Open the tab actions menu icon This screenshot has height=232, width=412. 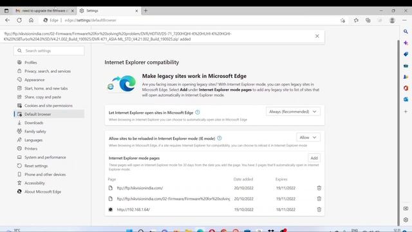(x=6, y=11)
